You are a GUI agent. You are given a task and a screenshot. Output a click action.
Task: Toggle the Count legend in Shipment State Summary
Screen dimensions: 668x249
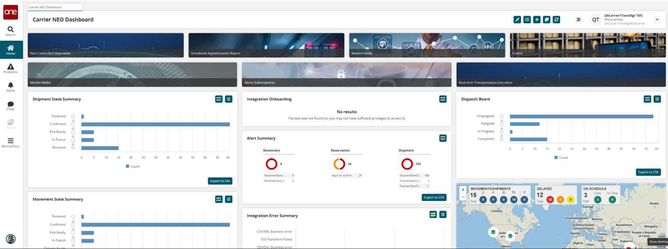coord(133,166)
